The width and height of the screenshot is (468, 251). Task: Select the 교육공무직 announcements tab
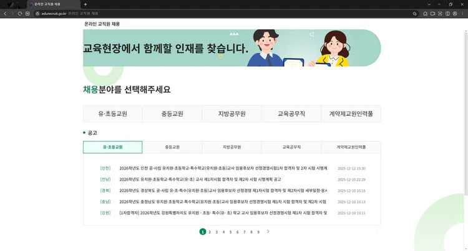[x=291, y=148]
